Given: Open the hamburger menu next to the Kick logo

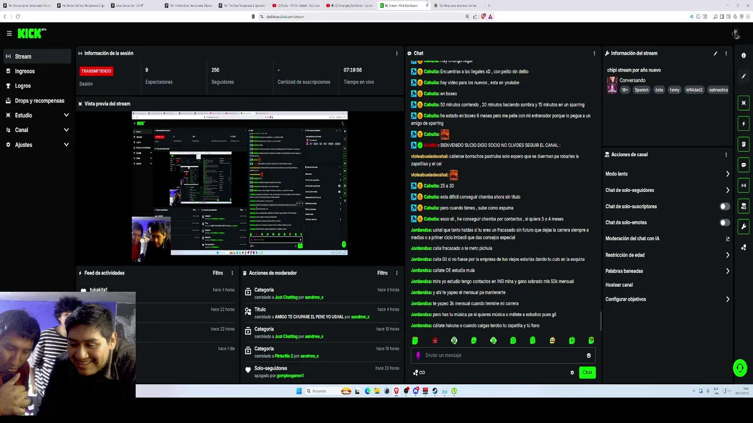Looking at the screenshot, I should coord(9,33).
